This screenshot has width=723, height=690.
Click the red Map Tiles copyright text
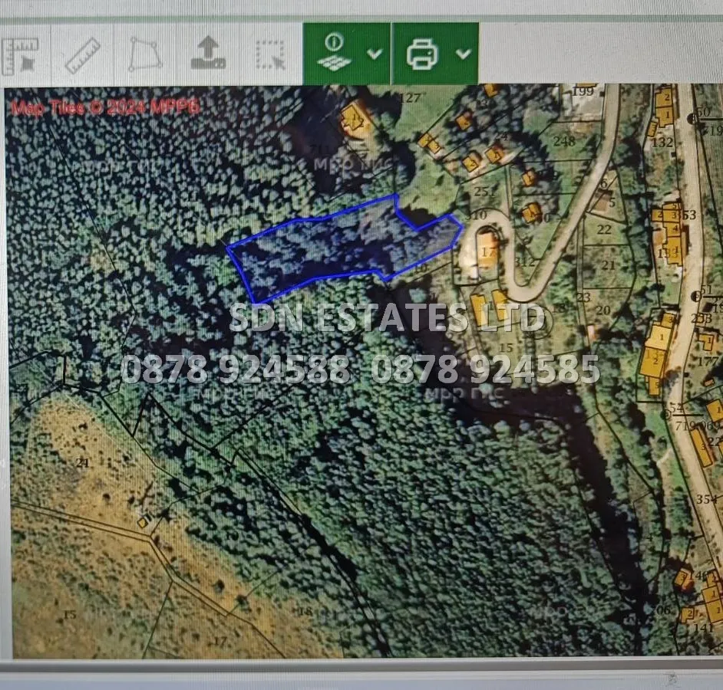pos(105,107)
